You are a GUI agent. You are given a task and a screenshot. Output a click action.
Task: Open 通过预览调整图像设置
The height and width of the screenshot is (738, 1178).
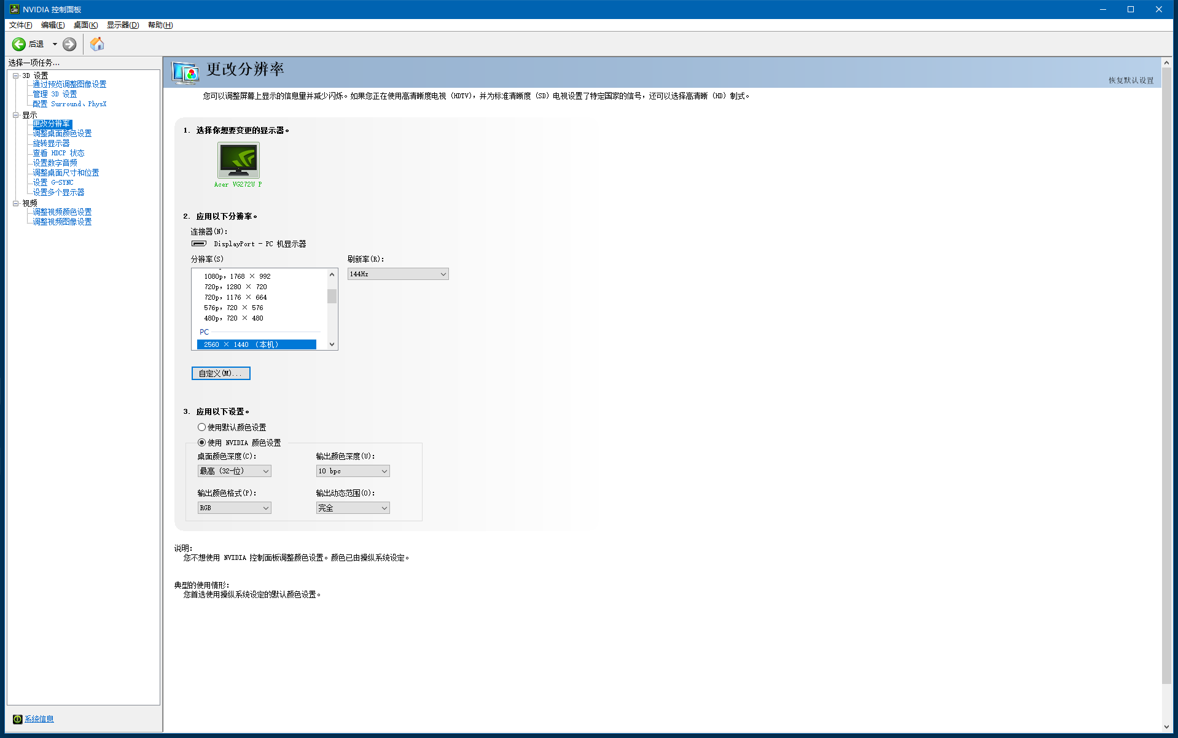click(69, 85)
